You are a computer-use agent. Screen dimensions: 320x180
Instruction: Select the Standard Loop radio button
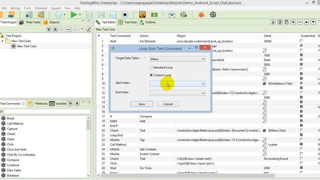coord(151,67)
